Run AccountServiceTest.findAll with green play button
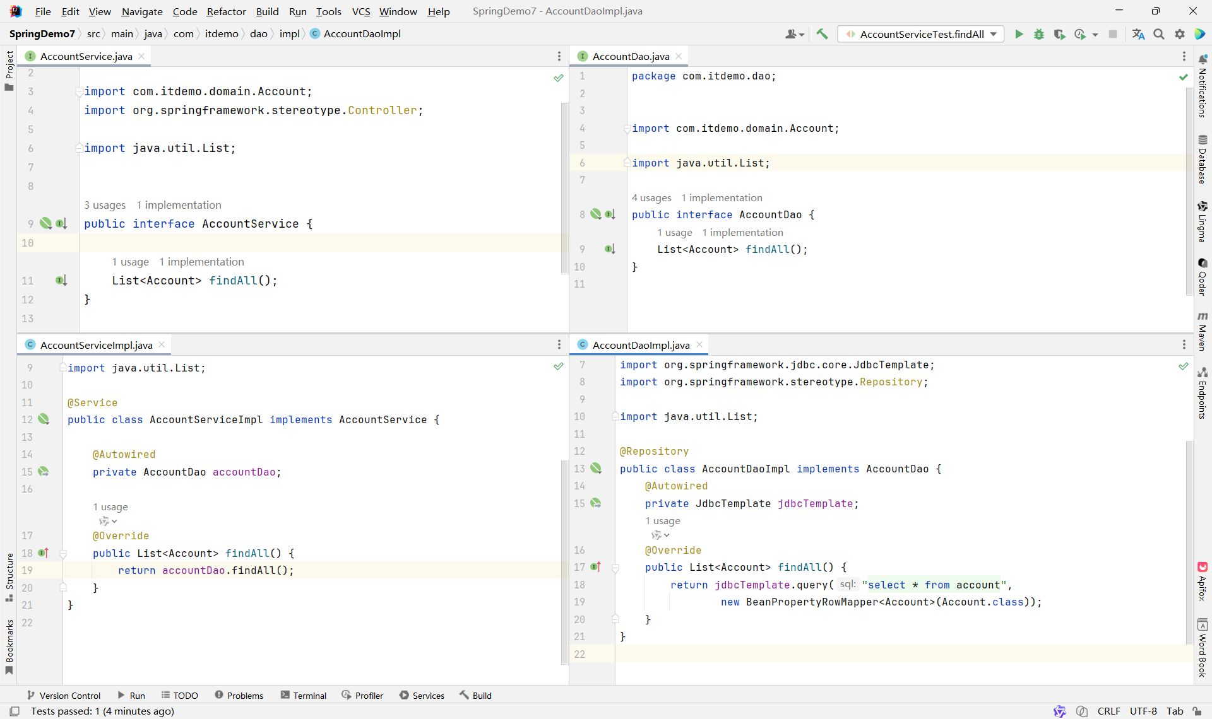The image size is (1212, 719). coord(1018,34)
